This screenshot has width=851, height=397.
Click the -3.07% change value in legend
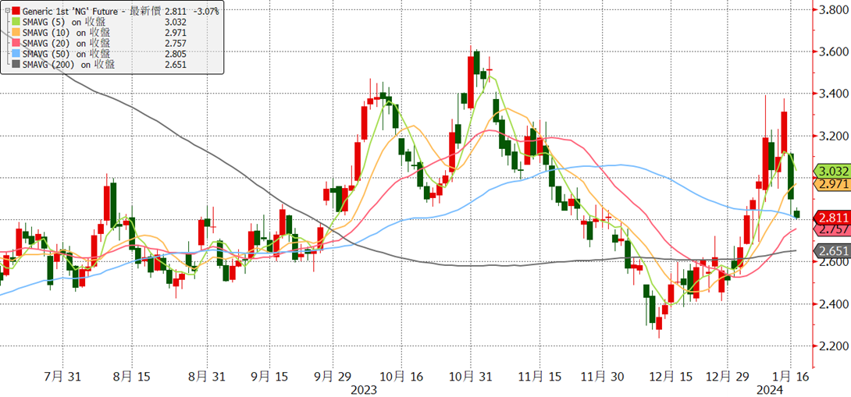[x=207, y=11]
